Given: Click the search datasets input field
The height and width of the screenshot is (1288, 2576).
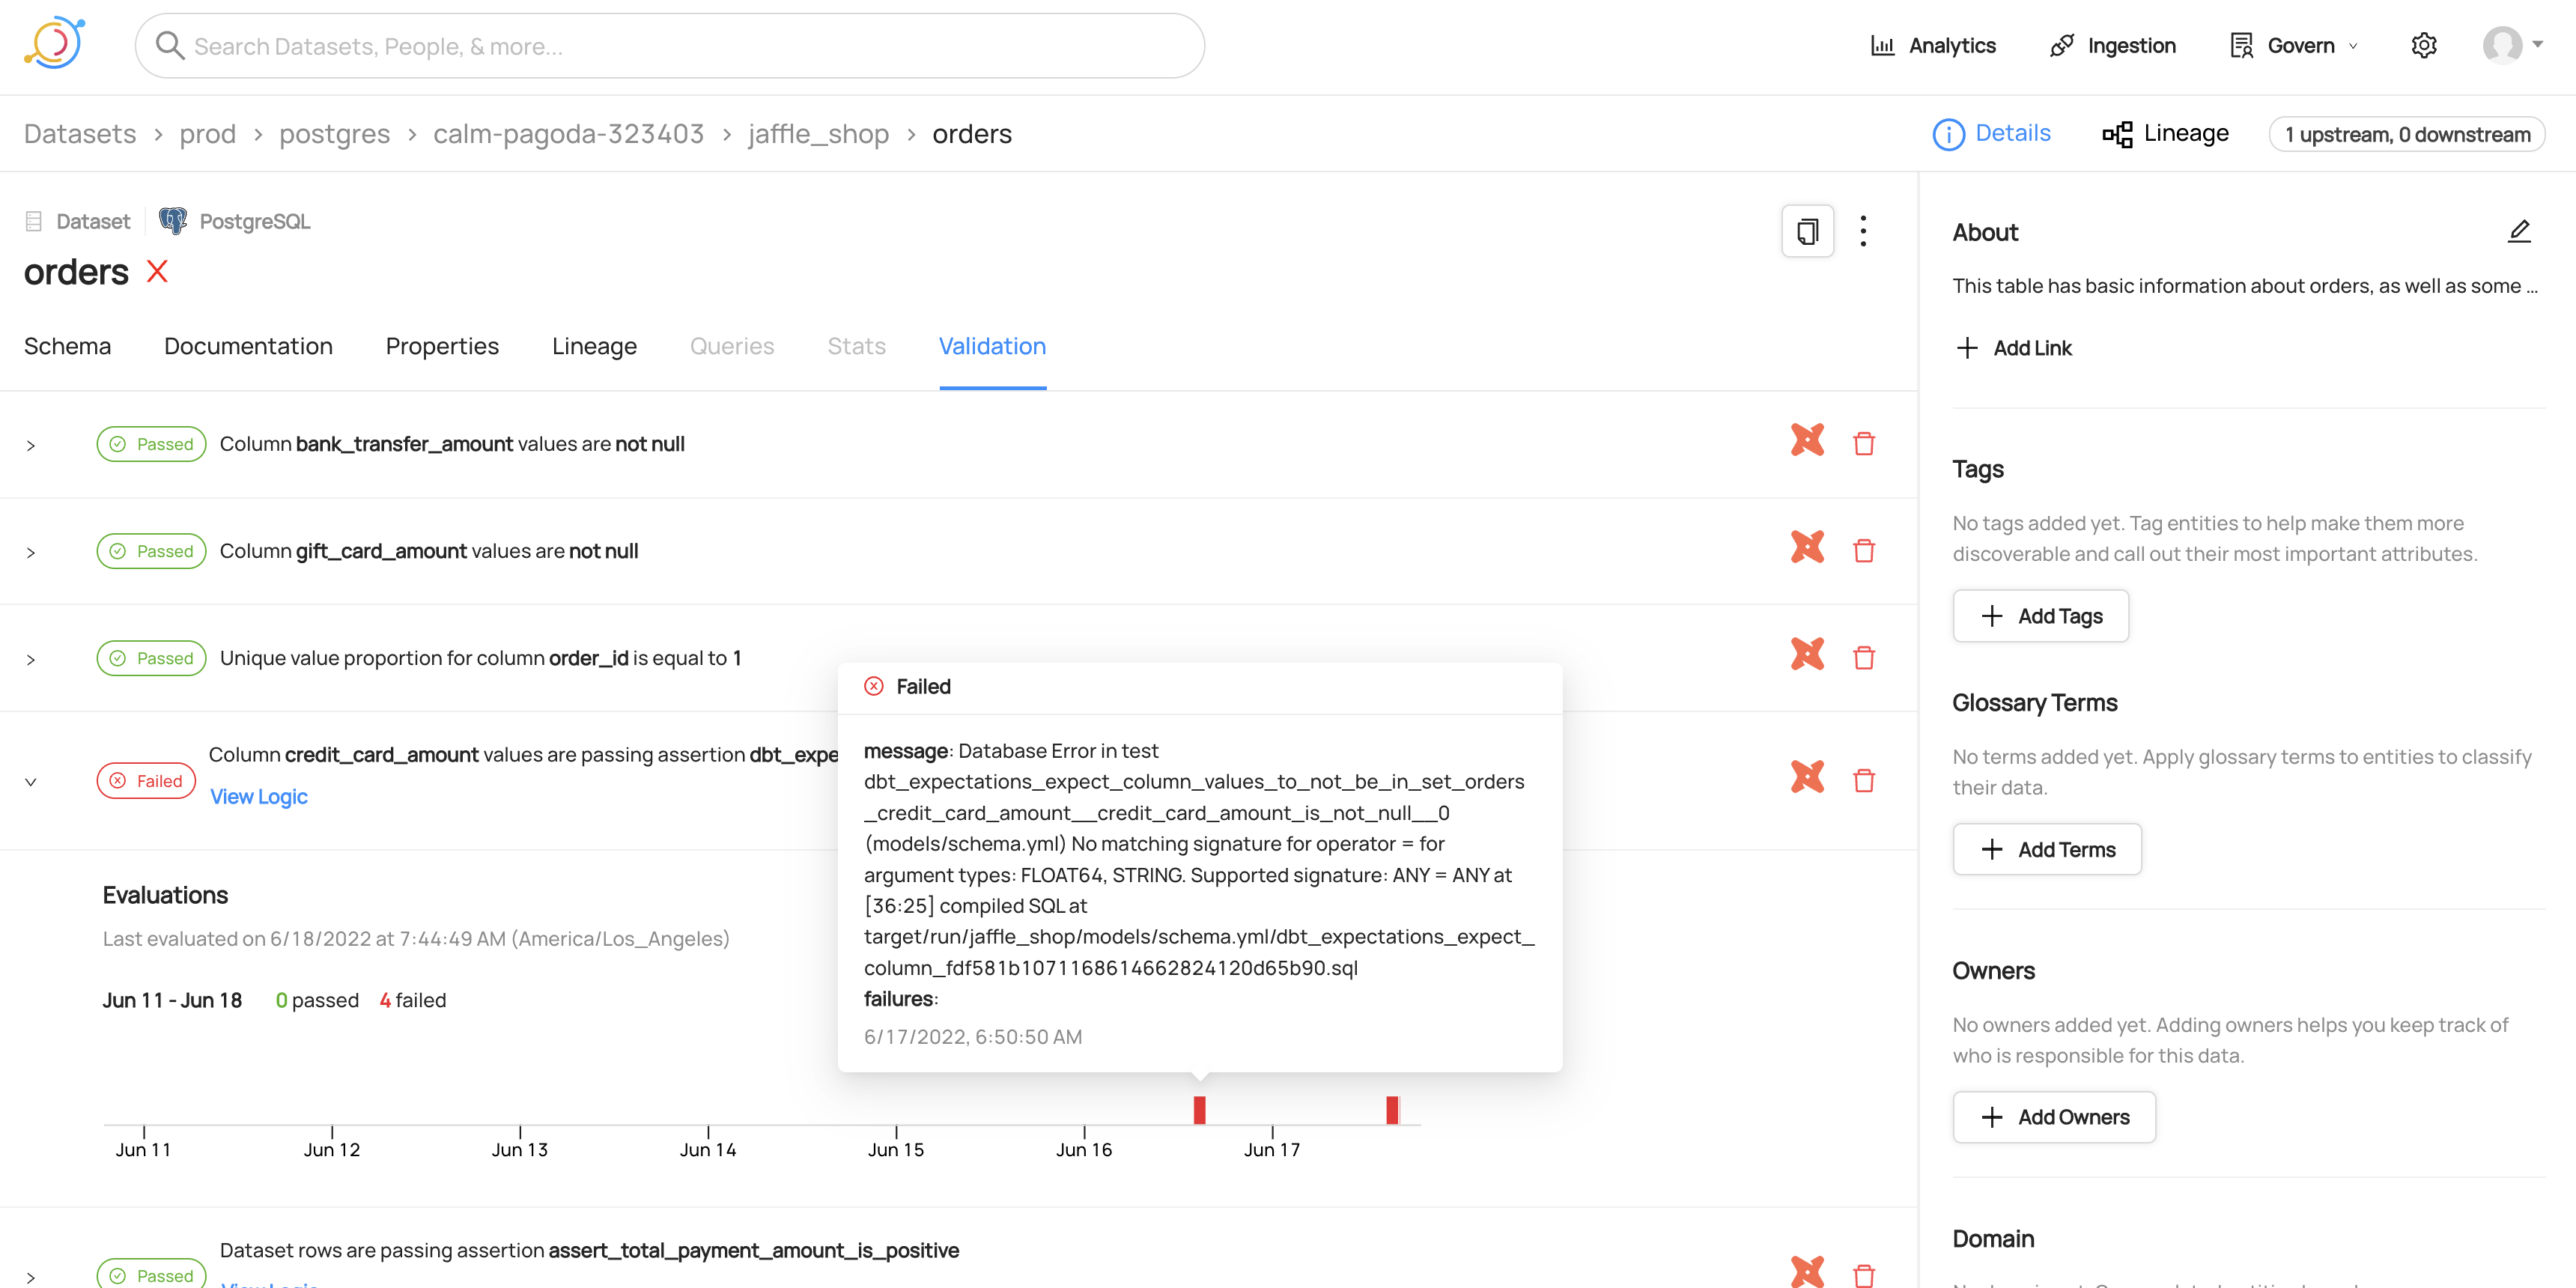Looking at the screenshot, I should pyautogui.click(x=670, y=46).
